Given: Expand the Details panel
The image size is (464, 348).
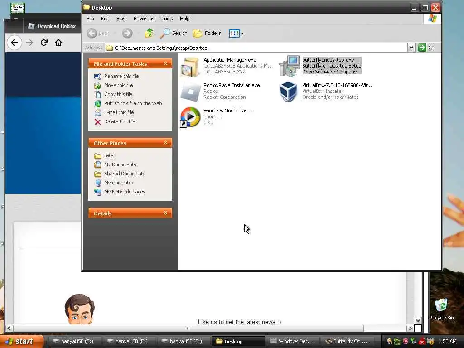Looking at the screenshot, I should tap(165, 213).
